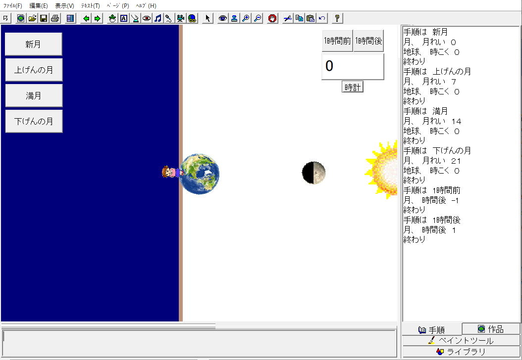Click the zoom in magnifier icon
This screenshot has height=360, width=522.
246,18
